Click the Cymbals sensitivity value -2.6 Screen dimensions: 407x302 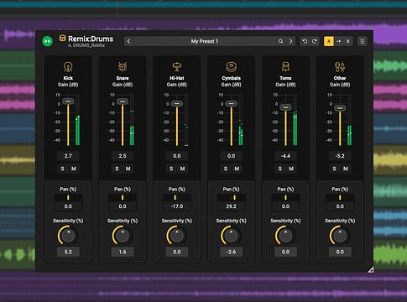click(x=231, y=252)
